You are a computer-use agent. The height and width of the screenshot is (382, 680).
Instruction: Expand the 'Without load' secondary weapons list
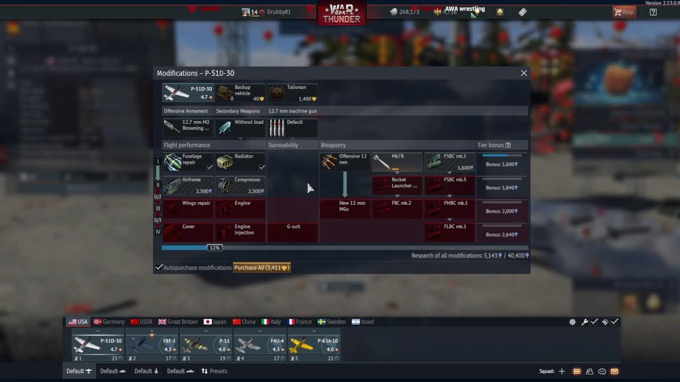240,127
